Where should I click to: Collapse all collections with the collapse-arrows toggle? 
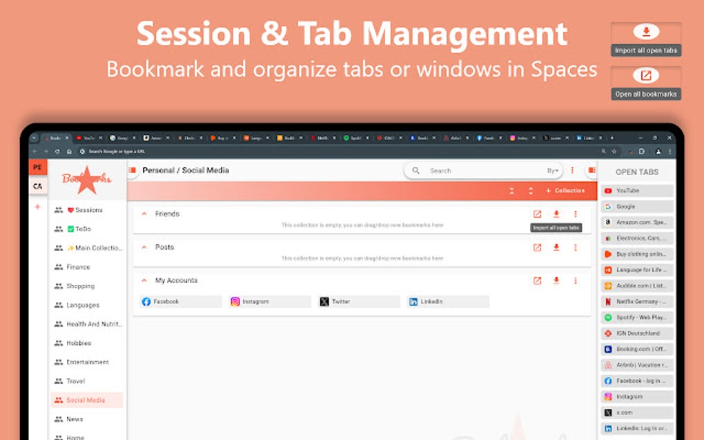click(512, 191)
